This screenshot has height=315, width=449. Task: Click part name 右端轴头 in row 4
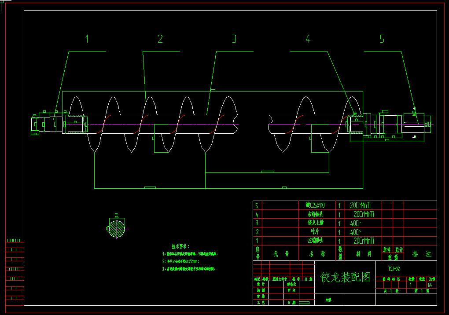point(315,214)
